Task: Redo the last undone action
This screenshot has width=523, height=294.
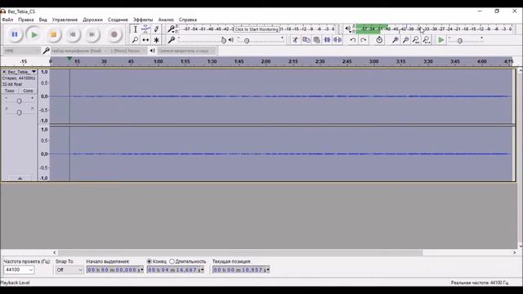Action: tap(363, 40)
